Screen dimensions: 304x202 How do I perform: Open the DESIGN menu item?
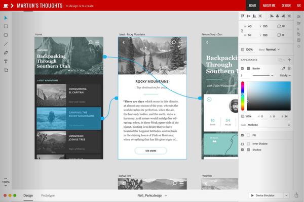coord(286,6)
